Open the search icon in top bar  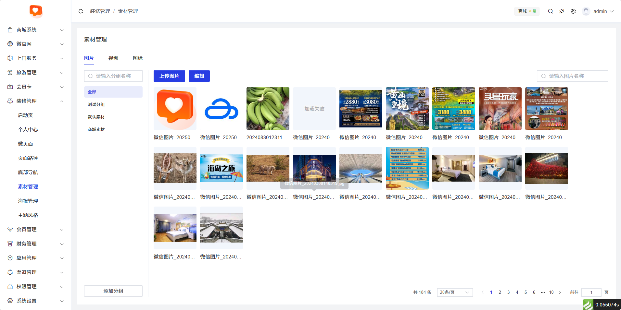click(x=551, y=11)
